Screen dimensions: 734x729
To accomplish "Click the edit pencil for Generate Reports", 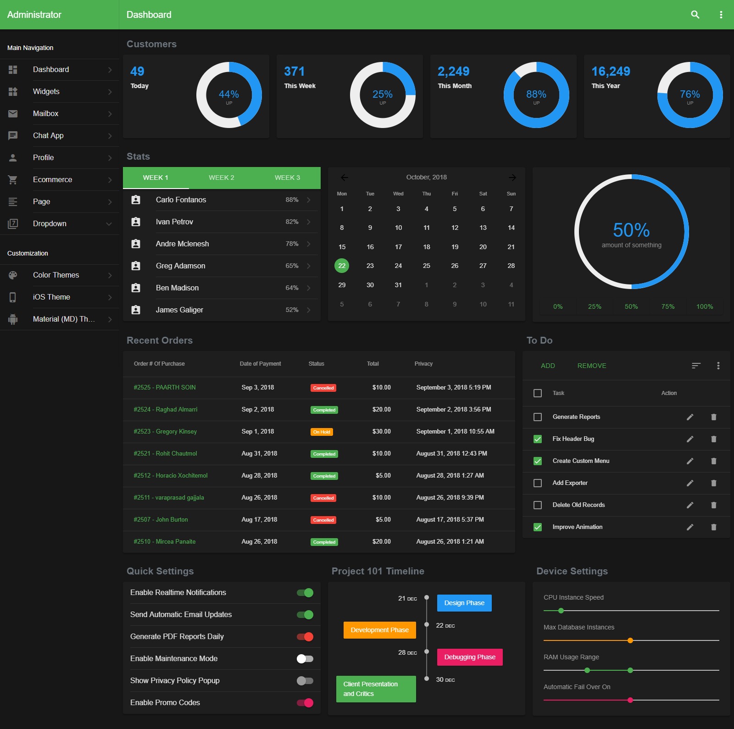I will [x=690, y=417].
